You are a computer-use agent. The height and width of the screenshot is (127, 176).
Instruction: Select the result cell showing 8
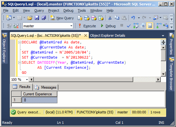tap(40, 100)
